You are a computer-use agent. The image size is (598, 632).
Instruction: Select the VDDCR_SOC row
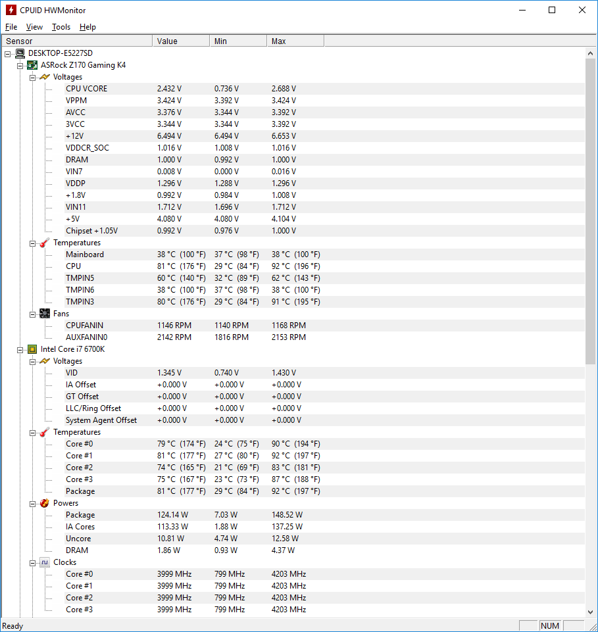click(x=324, y=148)
